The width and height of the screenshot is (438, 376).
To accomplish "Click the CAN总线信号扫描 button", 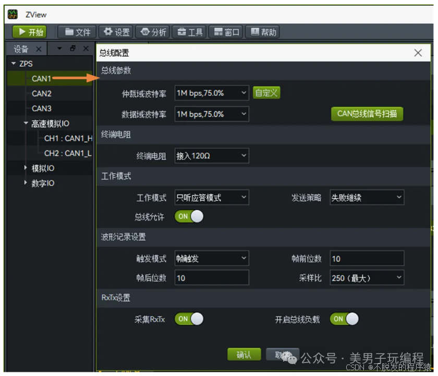I will coord(367,114).
